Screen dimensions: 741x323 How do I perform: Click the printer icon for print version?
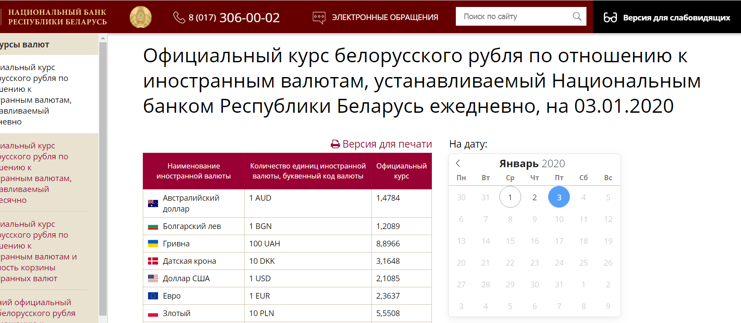335,144
